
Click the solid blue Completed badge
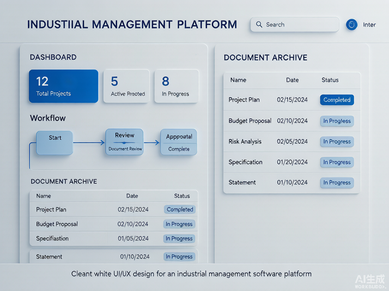tap(337, 100)
